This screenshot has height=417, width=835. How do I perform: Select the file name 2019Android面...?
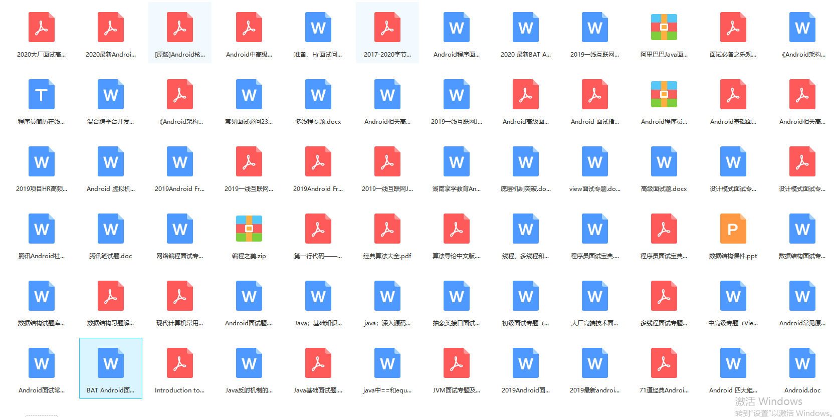[526, 390]
